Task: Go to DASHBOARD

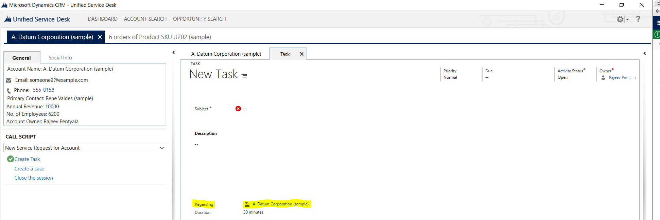Action: (103, 19)
